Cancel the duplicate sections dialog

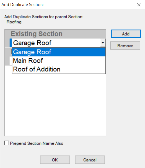[90, 160]
